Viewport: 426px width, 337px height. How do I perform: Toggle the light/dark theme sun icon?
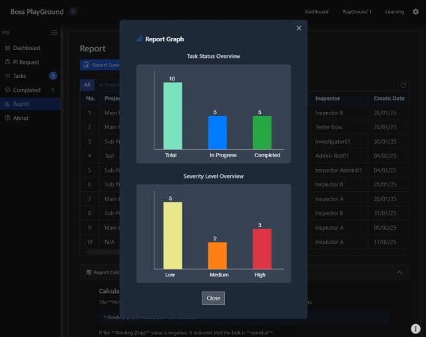click(x=73, y=11)
